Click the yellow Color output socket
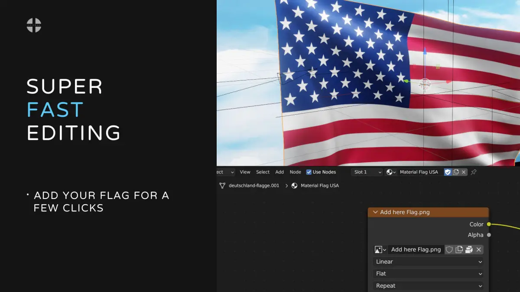Screen dimensions: 520x292 pos(489,224)
